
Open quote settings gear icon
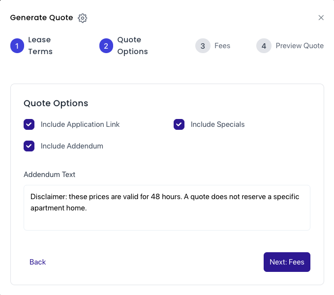[x=83, y=18]
